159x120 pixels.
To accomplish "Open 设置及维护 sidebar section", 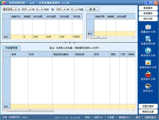I will 148,106.
